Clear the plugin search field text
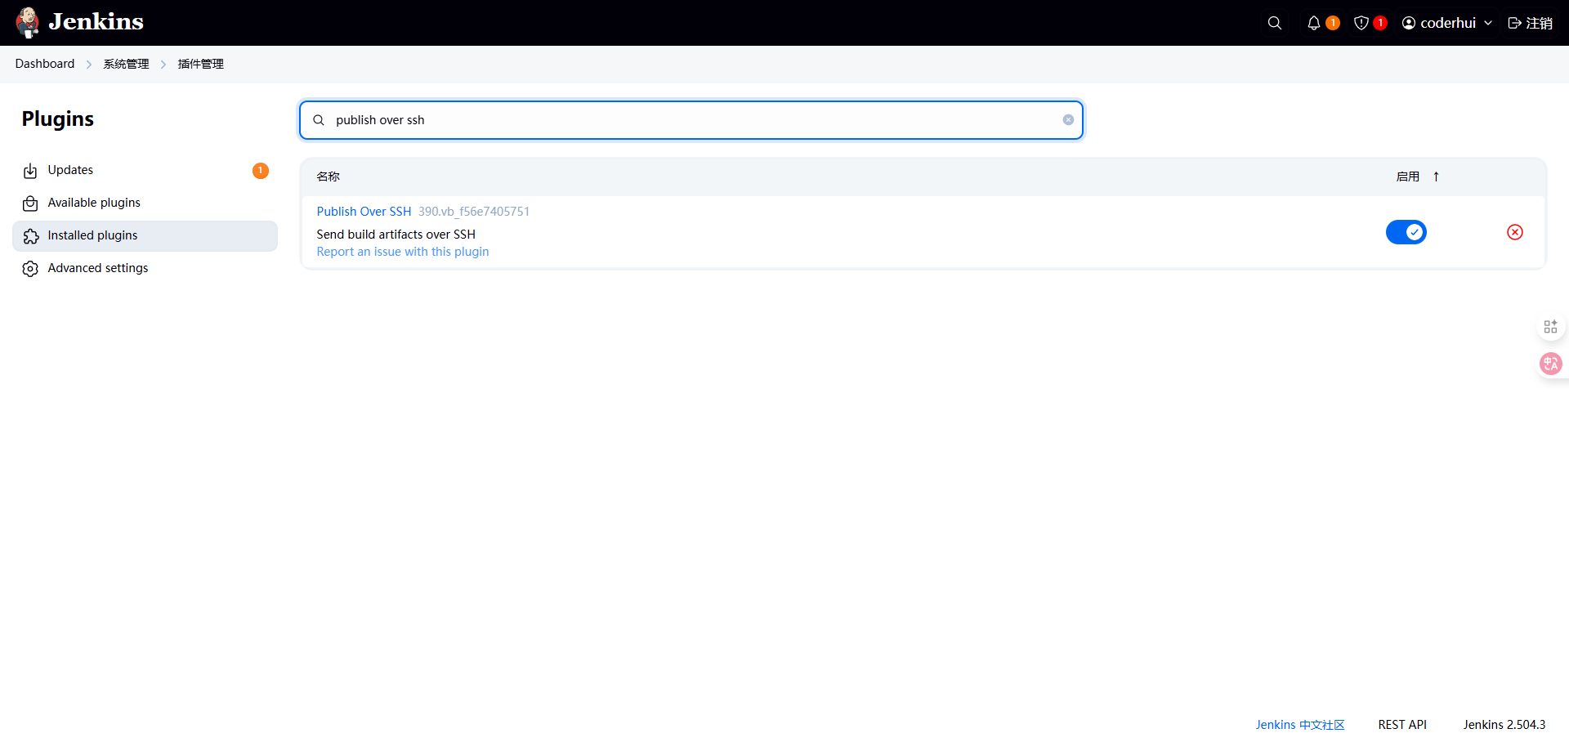This screenshot has width=1569, height=751. pyautogui.click(x=1068, y=120)
